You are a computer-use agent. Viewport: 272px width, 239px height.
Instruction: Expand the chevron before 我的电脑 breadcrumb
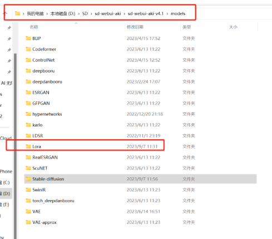tap(23, 13)
